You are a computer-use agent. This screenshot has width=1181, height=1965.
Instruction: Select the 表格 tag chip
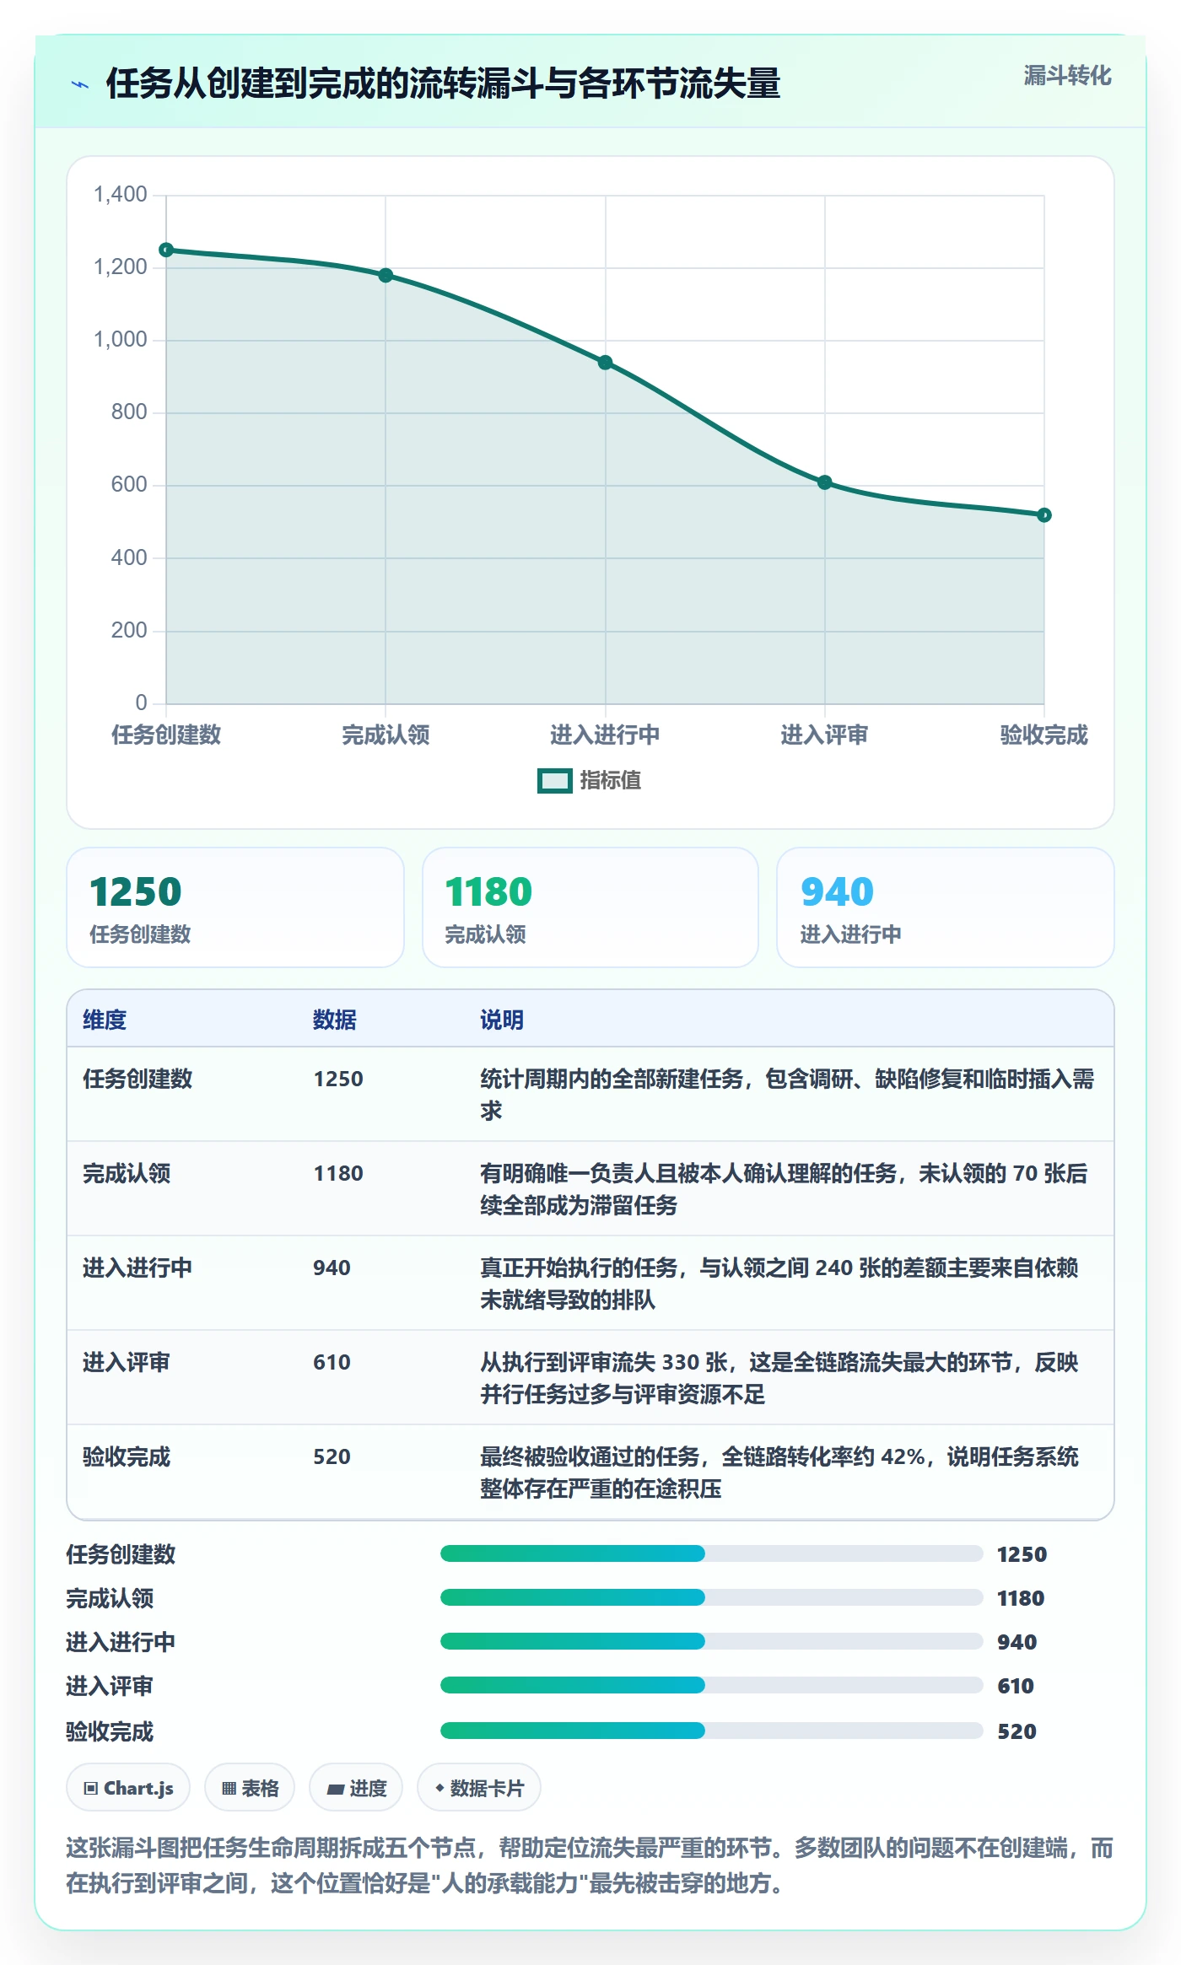pyautogui.click(x=250, y=1787)
